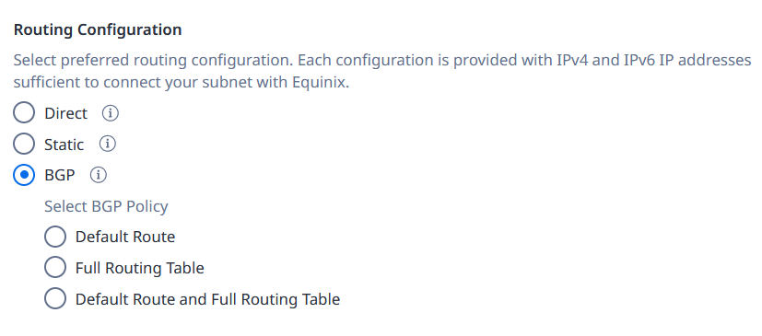Image resolution: width=762 pixels, height=336 pixels.
Task: Click the word Equinix in the description
Action: (x=320, y=83)
